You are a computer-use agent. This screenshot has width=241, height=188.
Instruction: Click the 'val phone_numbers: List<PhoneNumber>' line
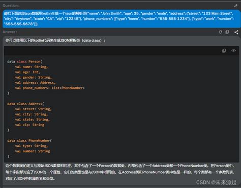coord(50,88)
